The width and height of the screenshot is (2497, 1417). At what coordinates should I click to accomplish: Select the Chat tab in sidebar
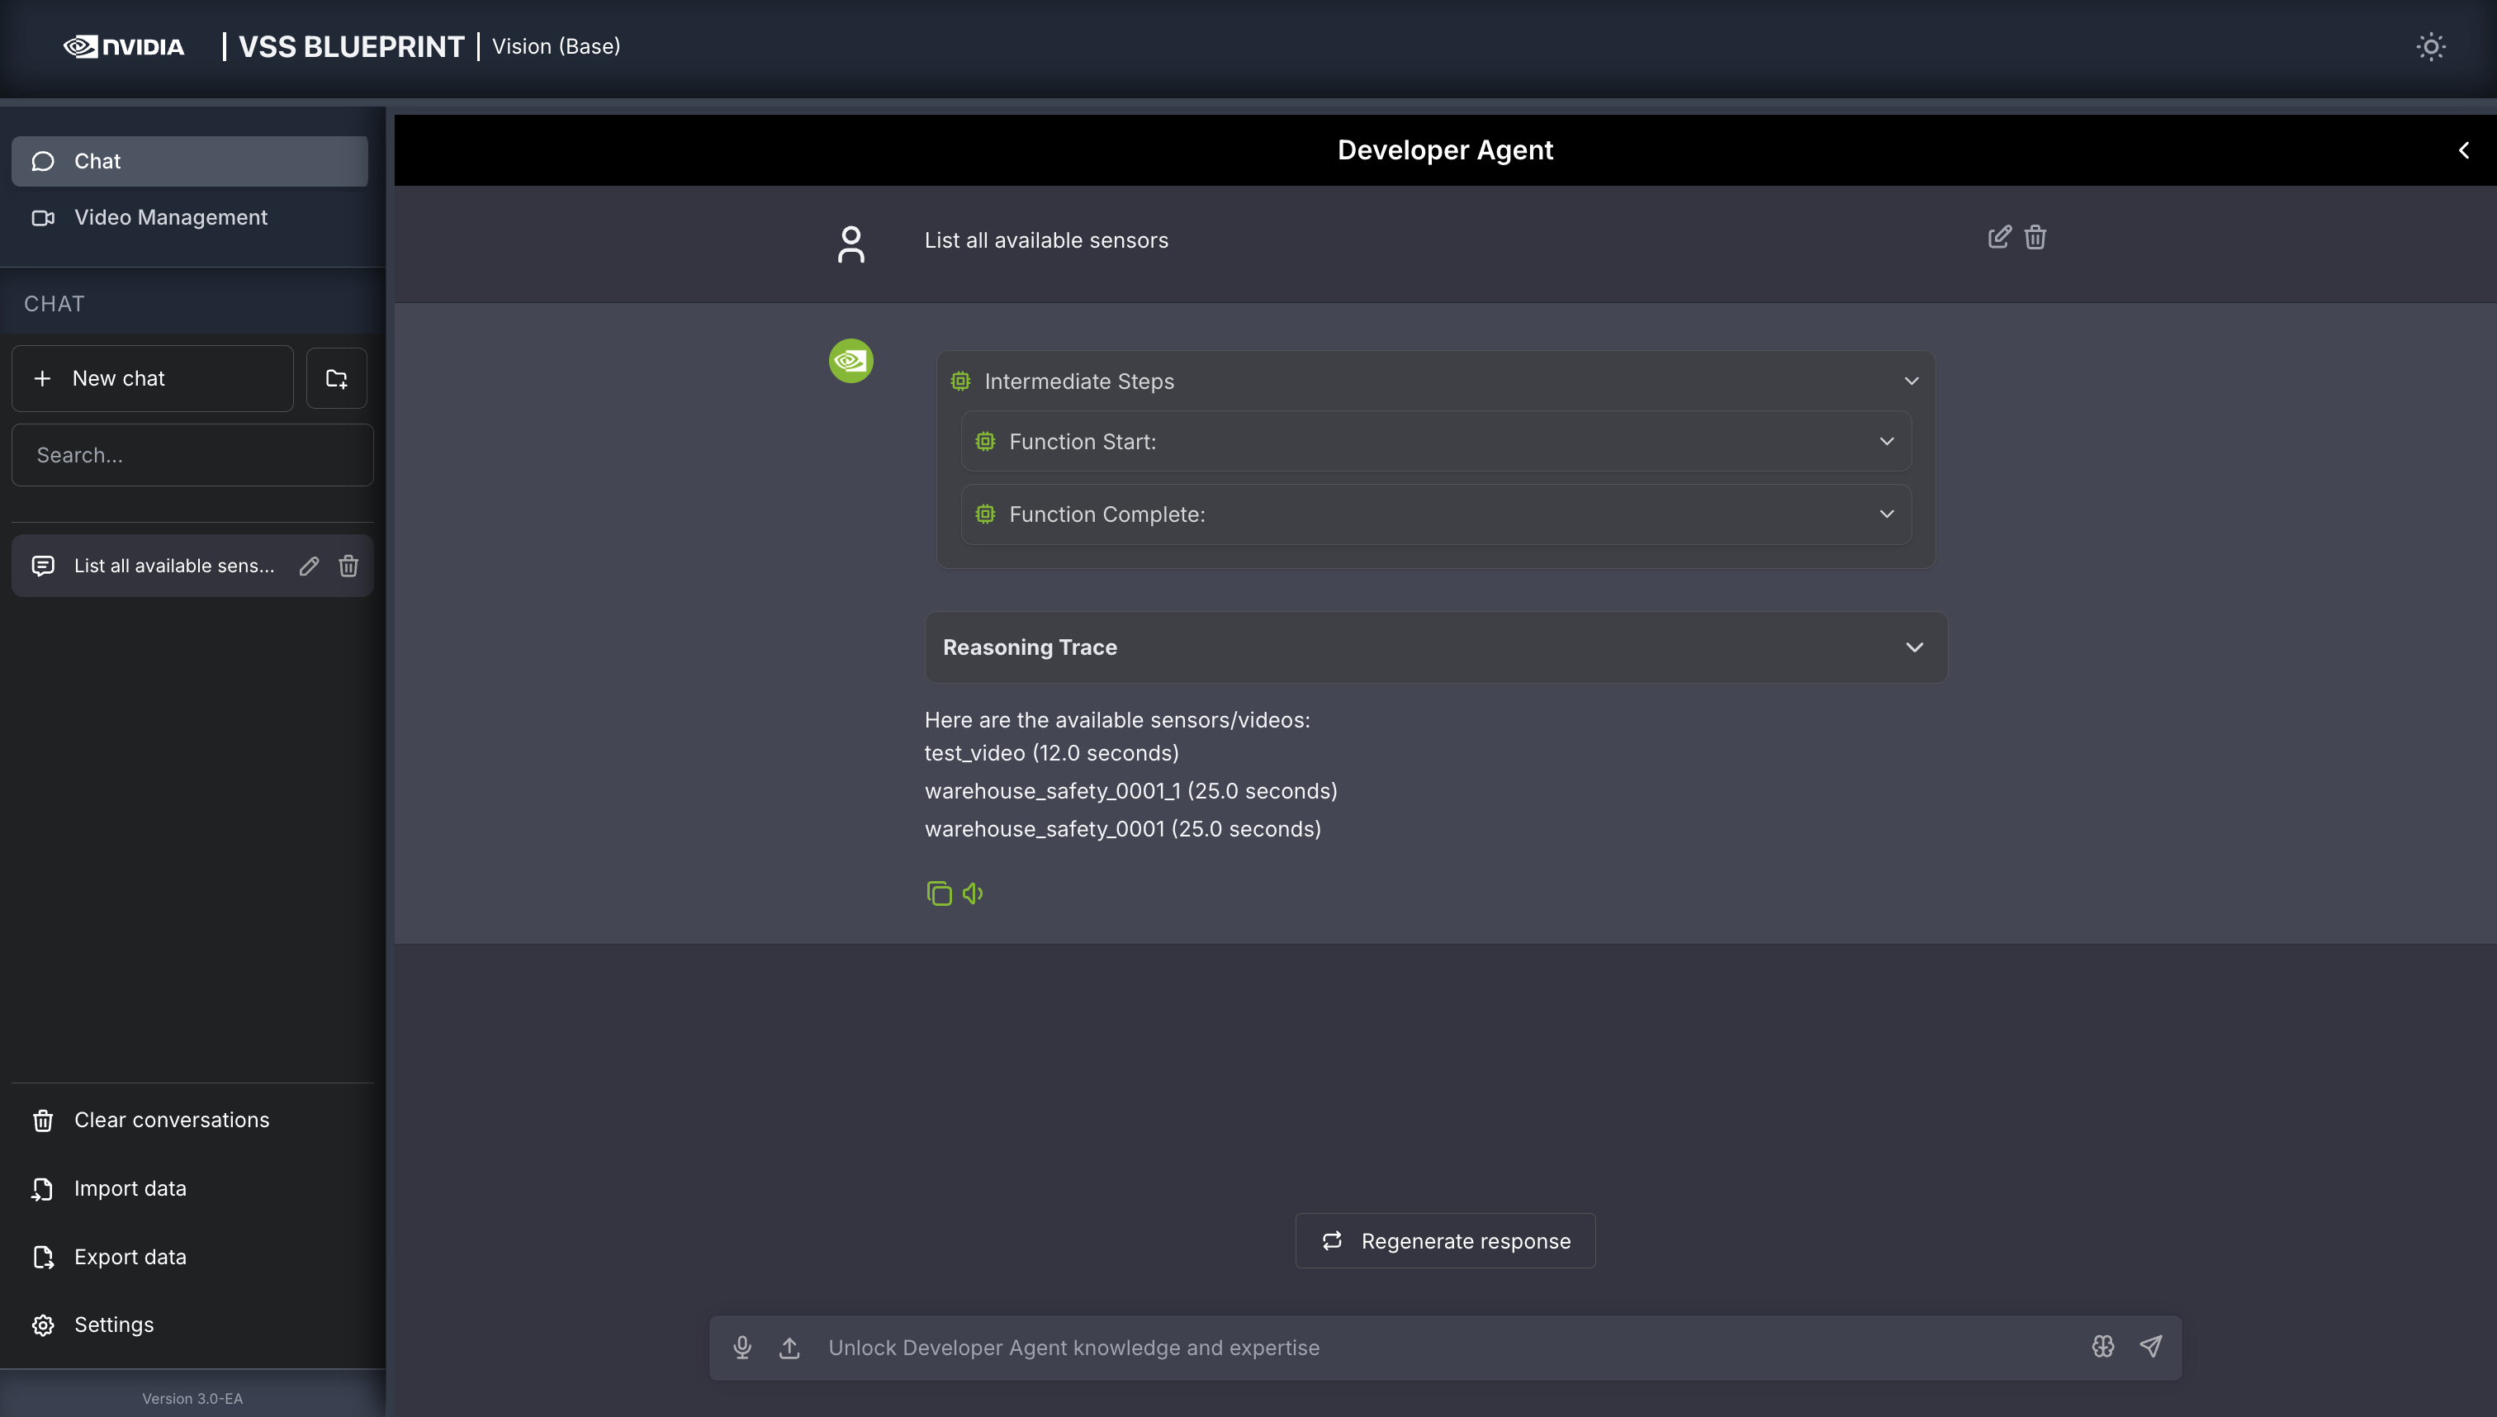(190, 160)
